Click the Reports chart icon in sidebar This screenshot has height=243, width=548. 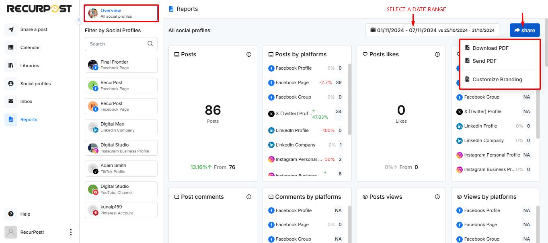(x=11, y=119)
